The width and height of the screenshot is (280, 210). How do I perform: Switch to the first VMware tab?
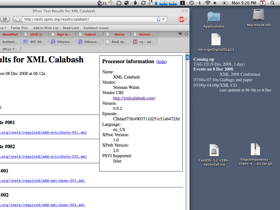pyautogui.click(x=62, y=42)
